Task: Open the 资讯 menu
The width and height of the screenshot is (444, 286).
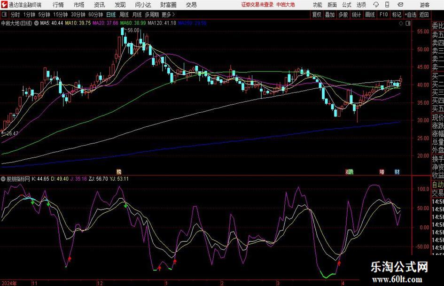Action: [x=100, y=5]
